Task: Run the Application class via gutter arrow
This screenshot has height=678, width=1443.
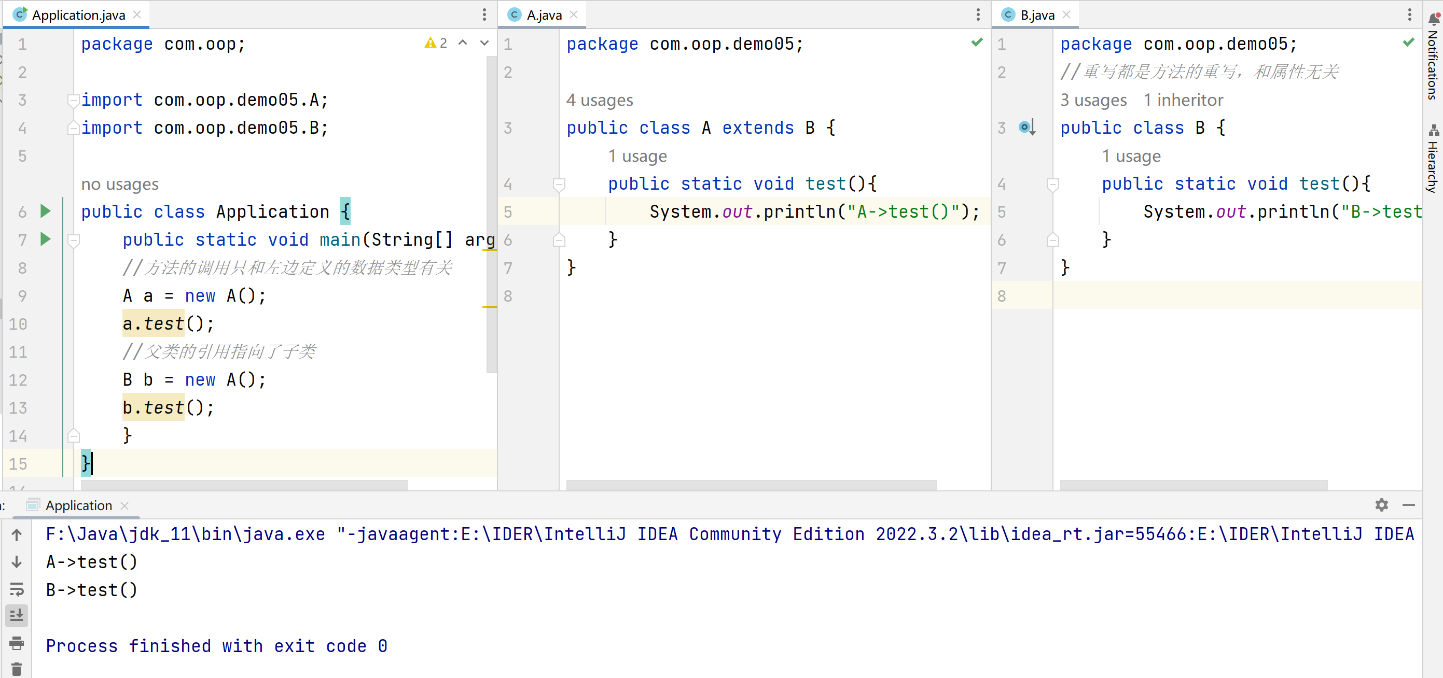Action: click(x=45, y=211)
